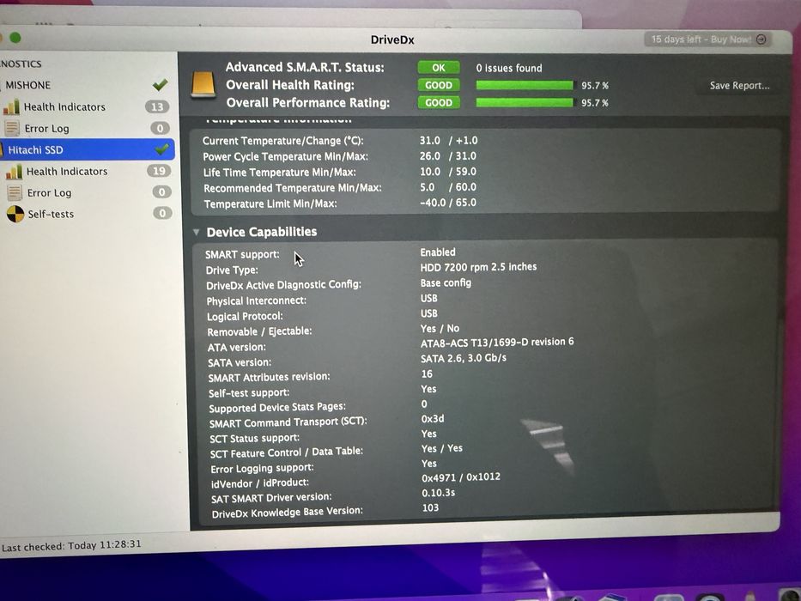Click Supported Device Stats Pages label
The image size is (801, 601).
277,407
